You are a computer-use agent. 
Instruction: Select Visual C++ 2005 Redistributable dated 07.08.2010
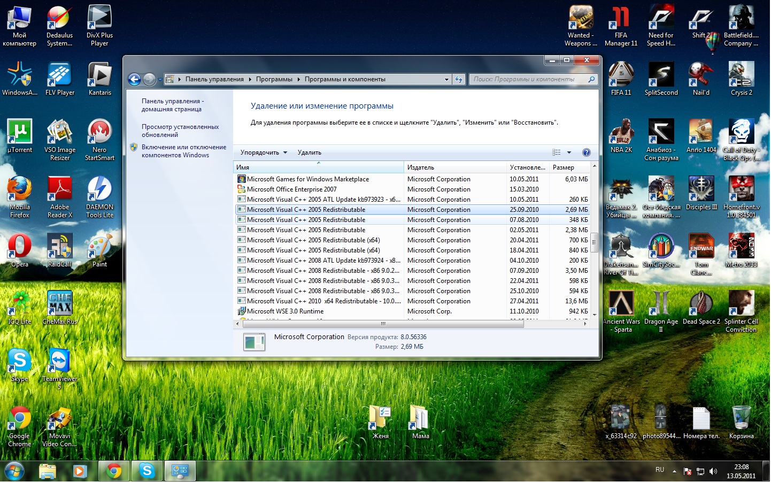pos(412,220)
